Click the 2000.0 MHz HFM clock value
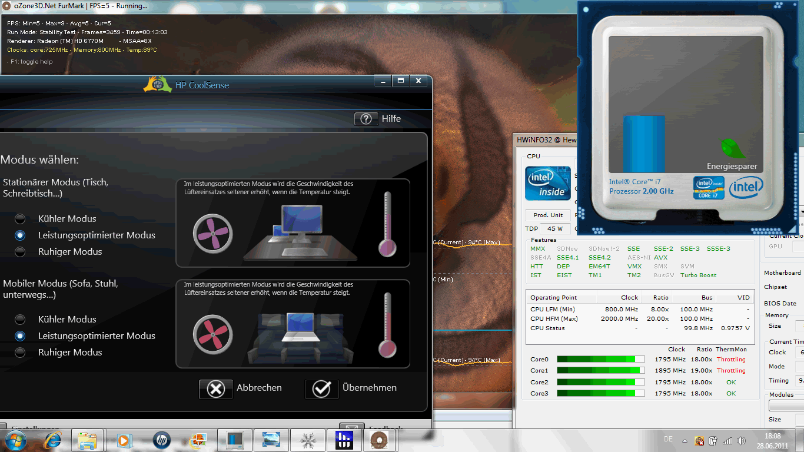 (622, 318)
